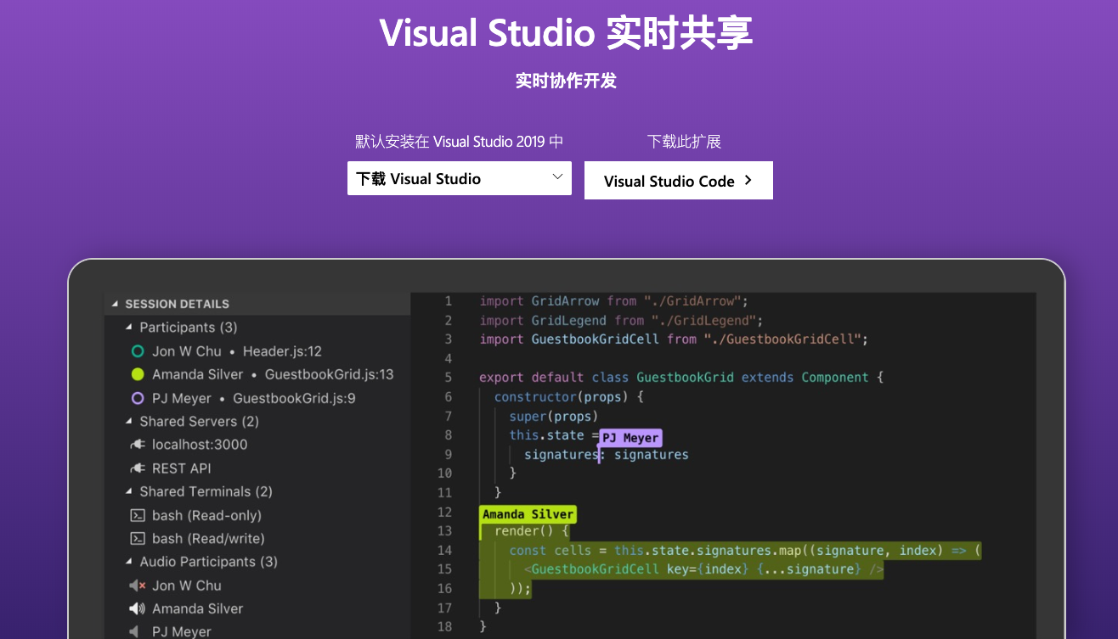Click the Visual Studio Code download button
The width and height of the screenshot is (1118, 639).
tap(678, 180)
